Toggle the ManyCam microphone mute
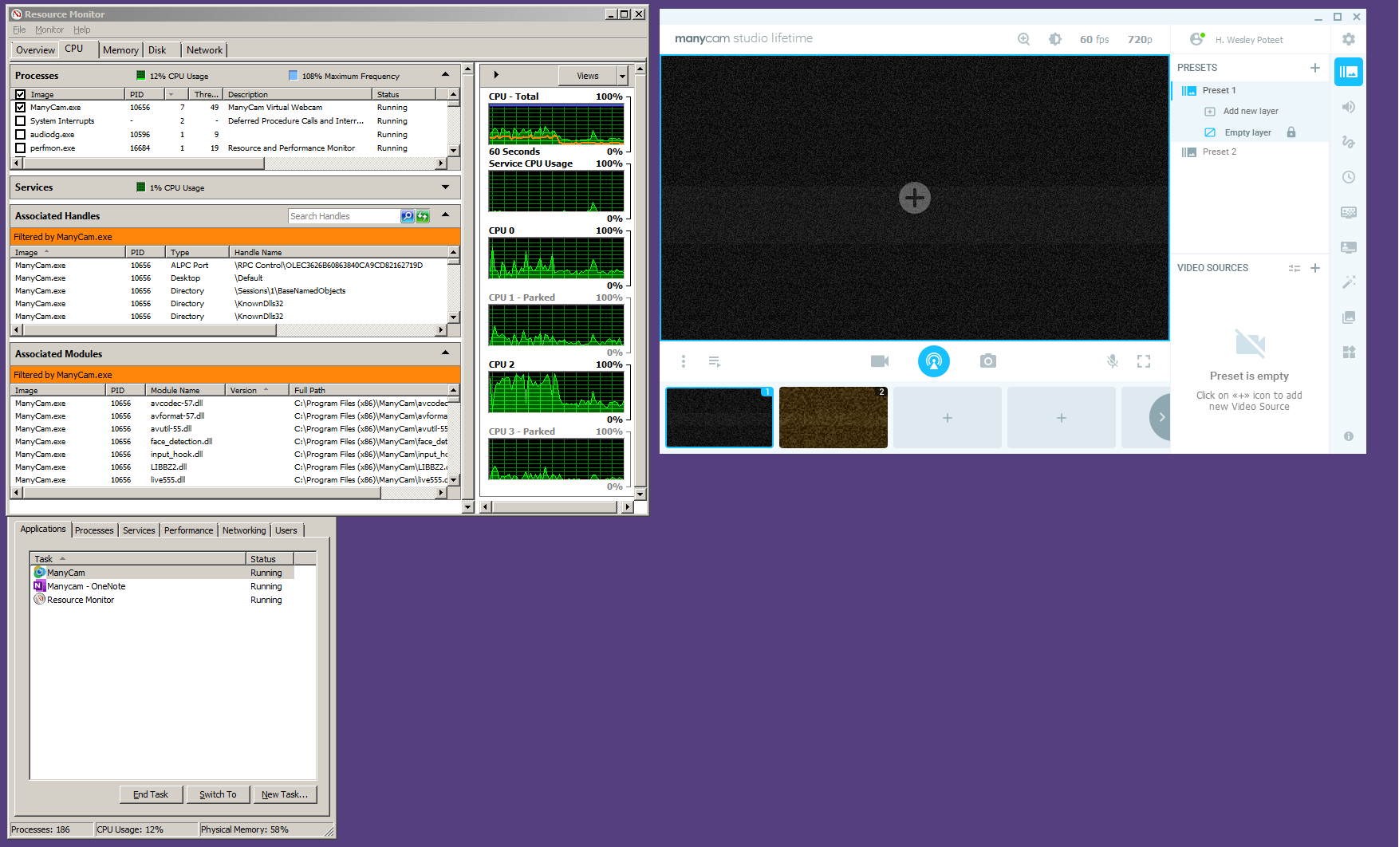1399x847 pixels. 1113,361
